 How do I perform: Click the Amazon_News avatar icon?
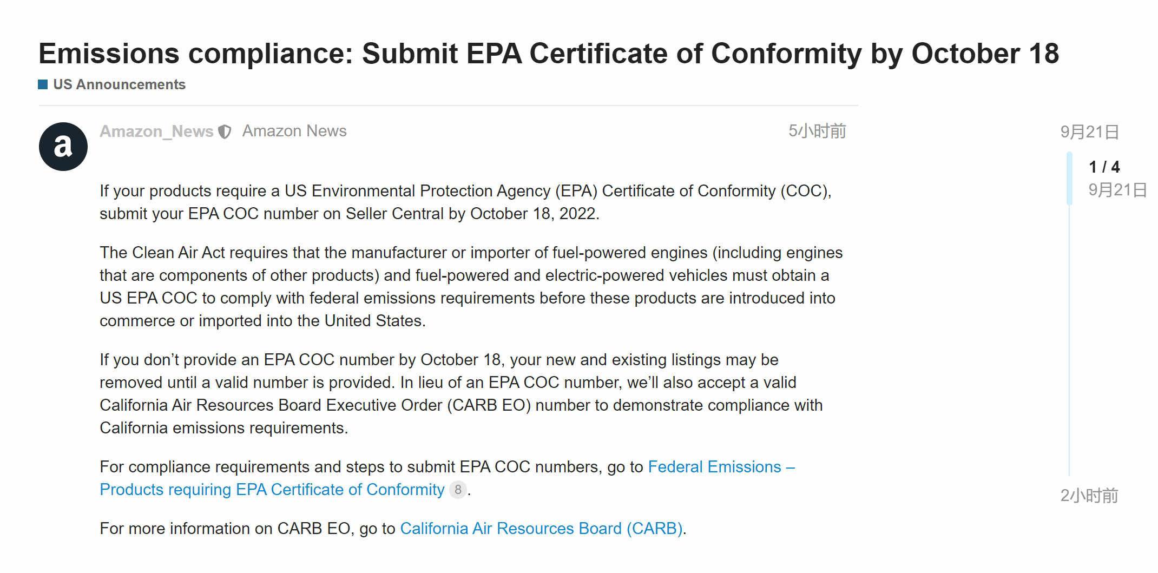(63, 147)
